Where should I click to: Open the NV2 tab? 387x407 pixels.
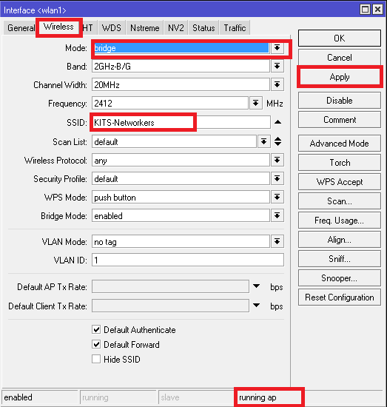176,27
